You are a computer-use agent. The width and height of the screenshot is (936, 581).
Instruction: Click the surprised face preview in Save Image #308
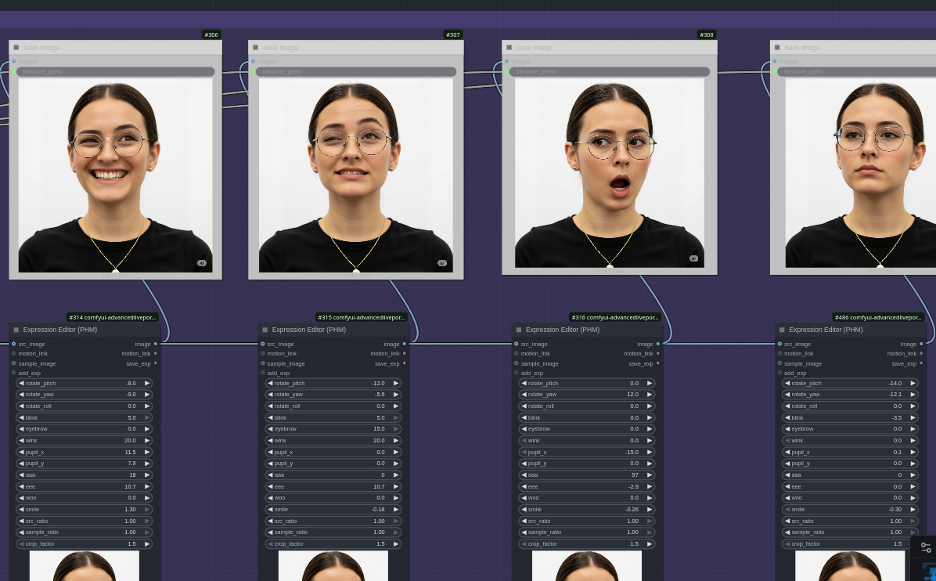609,172
